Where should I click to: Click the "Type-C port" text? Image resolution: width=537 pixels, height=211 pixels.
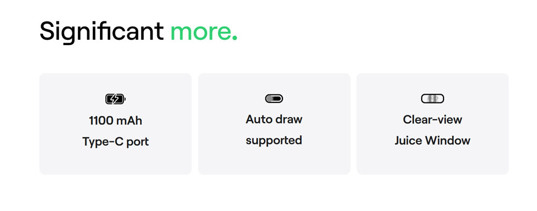pos(115,141)
